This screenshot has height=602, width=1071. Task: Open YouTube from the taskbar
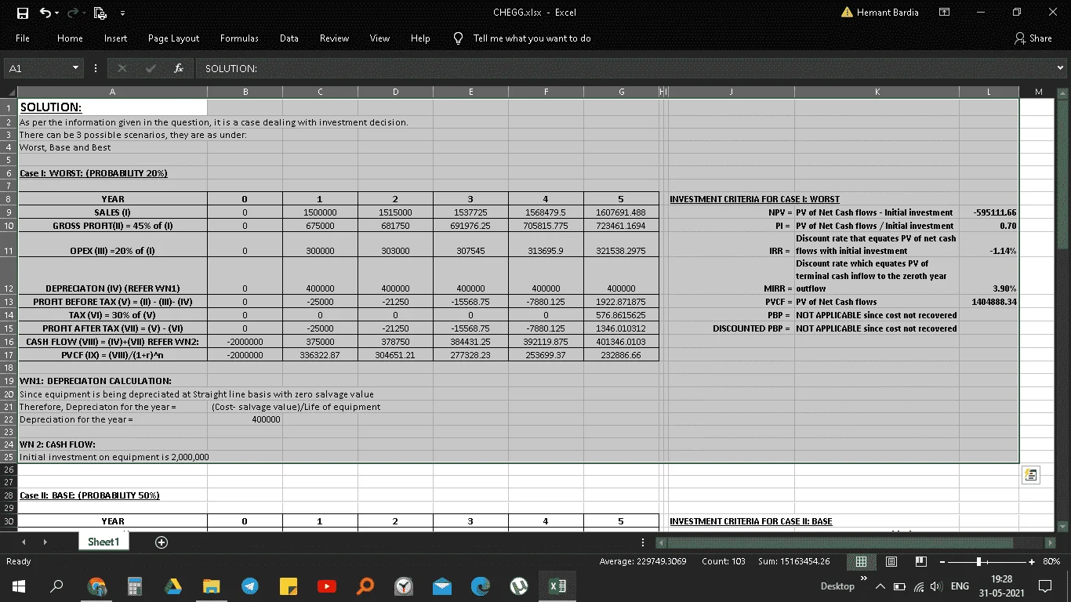(x=327, y=586)
